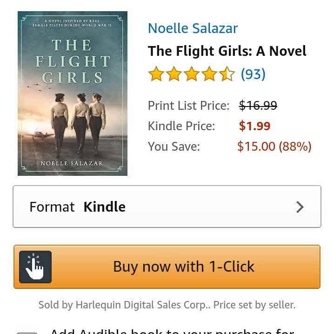Viewport: 334px width, 334px height.
Task: Click the $15.00 (88%) savings amount
Action: point(274,147)
